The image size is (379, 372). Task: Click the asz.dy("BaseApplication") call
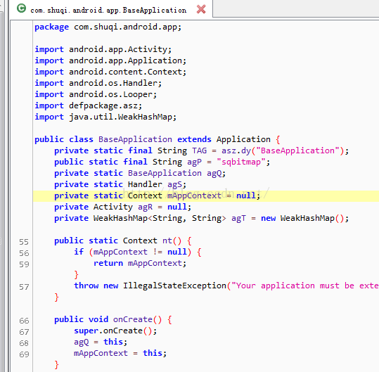point(283,150)
